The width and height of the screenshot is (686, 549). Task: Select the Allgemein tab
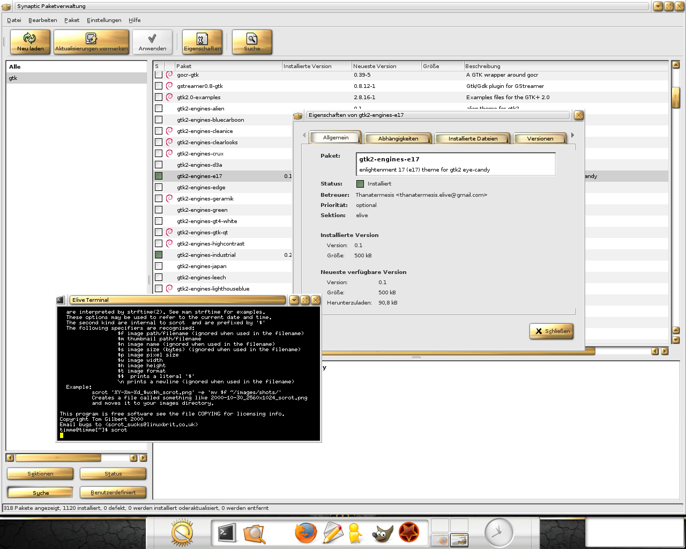point(336,137)
